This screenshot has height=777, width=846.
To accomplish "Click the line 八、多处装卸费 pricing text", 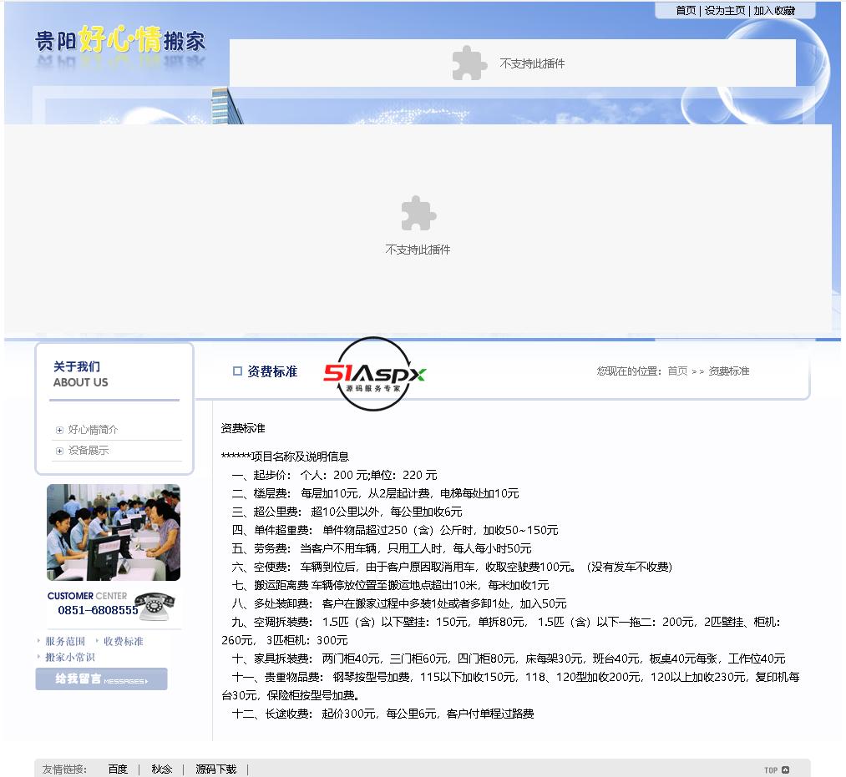I will tap(399, 603).
